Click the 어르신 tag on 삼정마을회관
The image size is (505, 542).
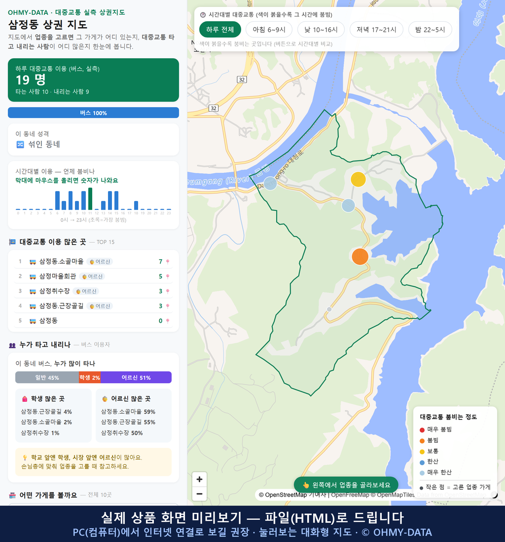(x=92, y=276)
